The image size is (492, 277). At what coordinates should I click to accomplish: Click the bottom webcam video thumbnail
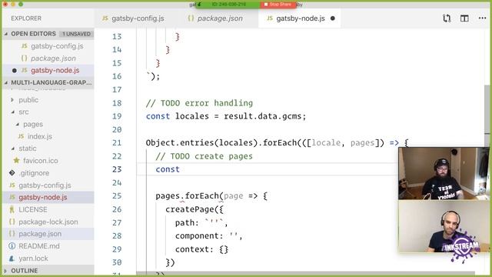click(x=444, y=226)
